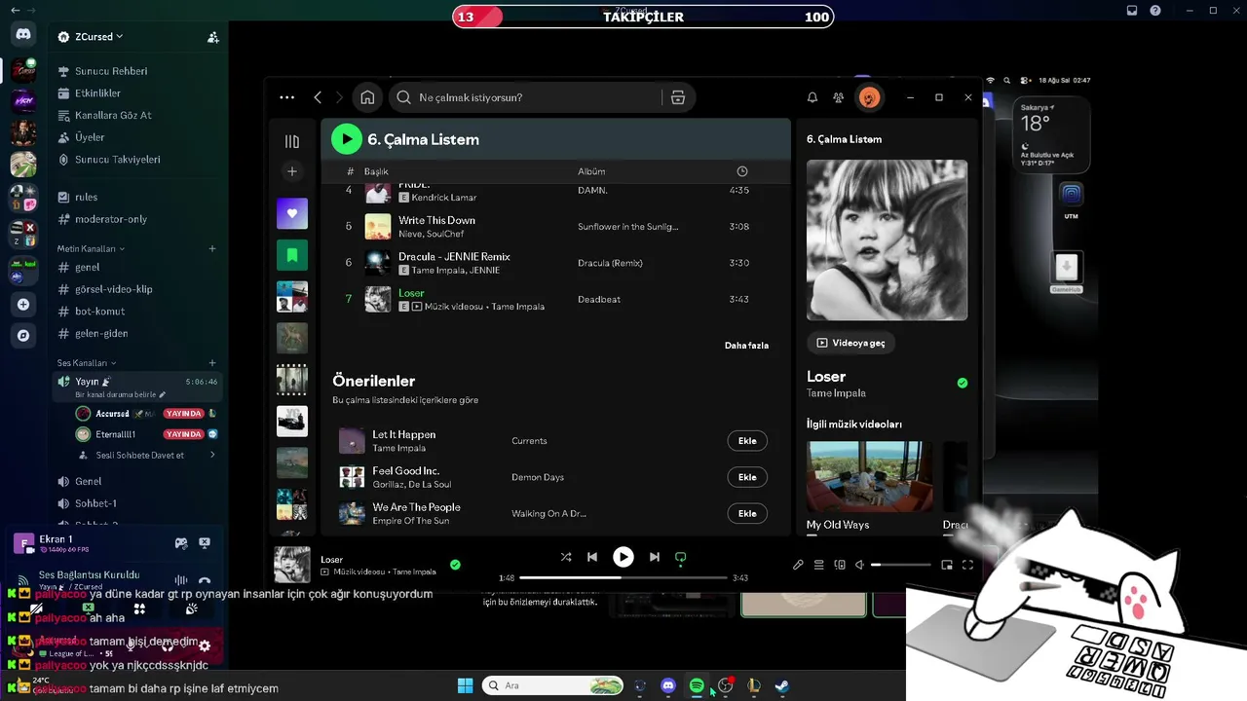Add Feel Good Inc. to the playlist
Viewport: 1247px width, 701px height.
point(747,477)
